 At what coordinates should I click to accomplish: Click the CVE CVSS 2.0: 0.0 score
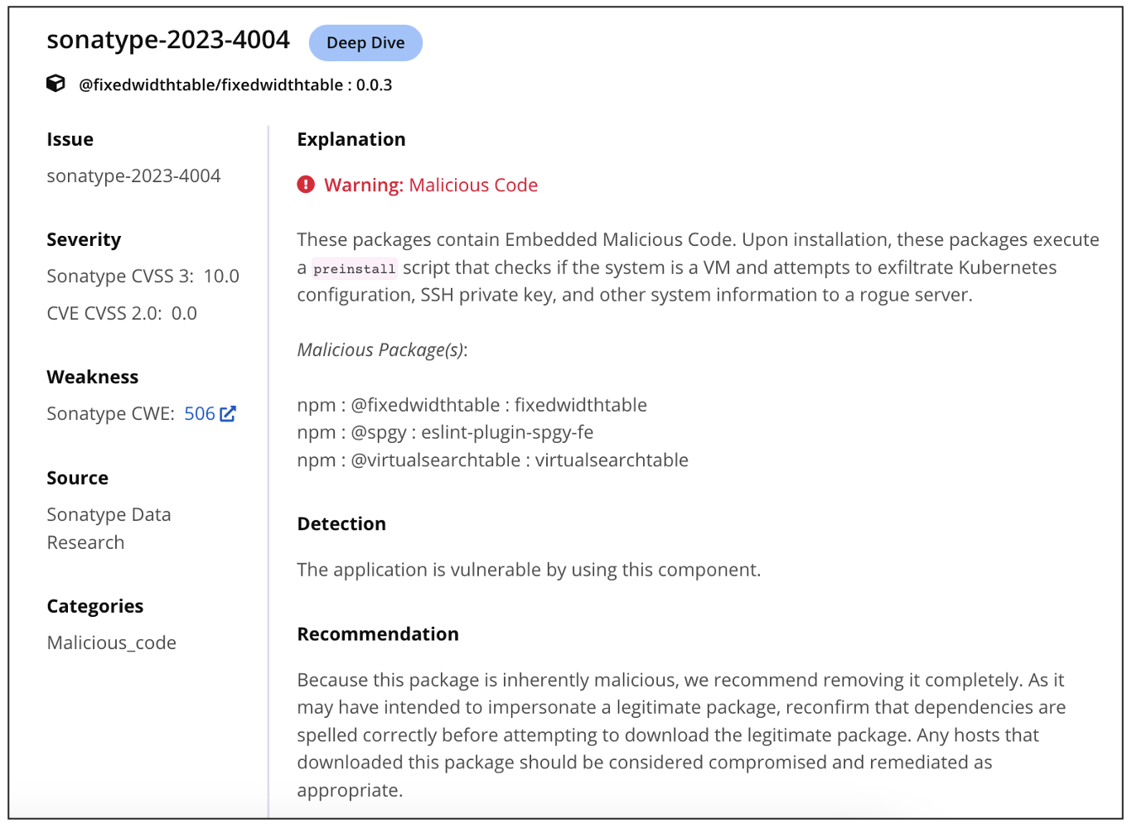(x=122, y=314)
